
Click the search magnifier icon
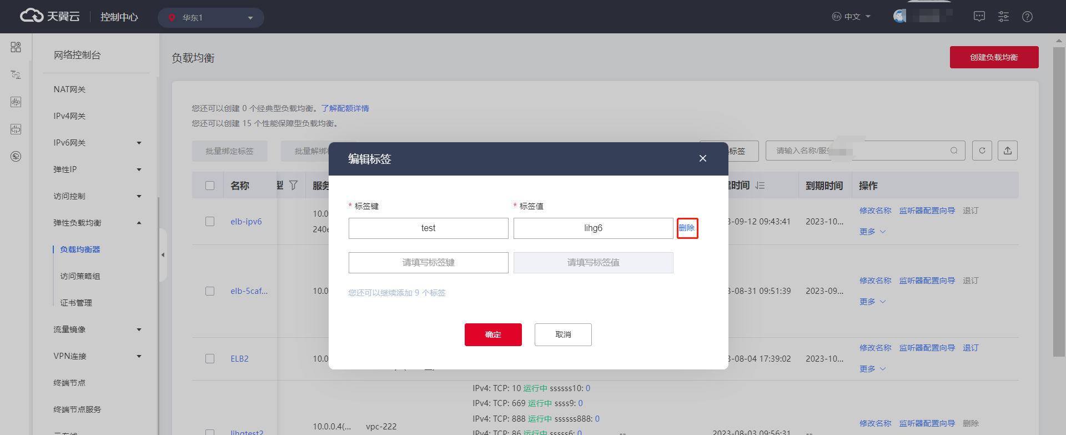(954, 151)
